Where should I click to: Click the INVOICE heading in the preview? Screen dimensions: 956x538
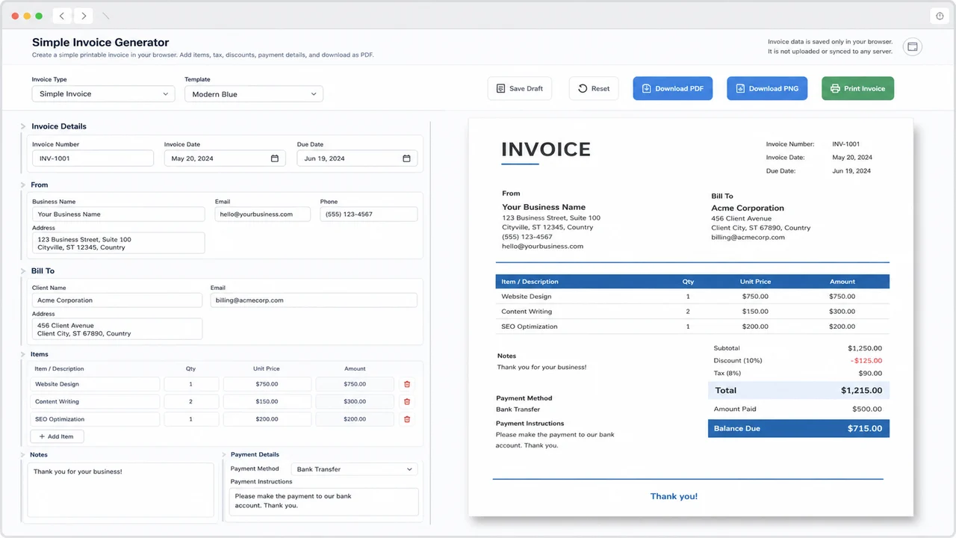point(546,149)
